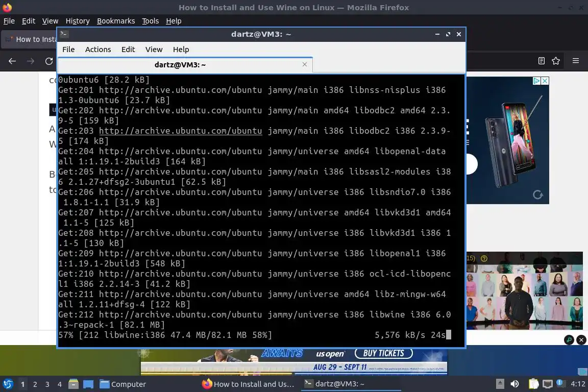Reload the page in Firefox
The height and width of the screenshot is (392, 588).
click(x=49, y=61)
